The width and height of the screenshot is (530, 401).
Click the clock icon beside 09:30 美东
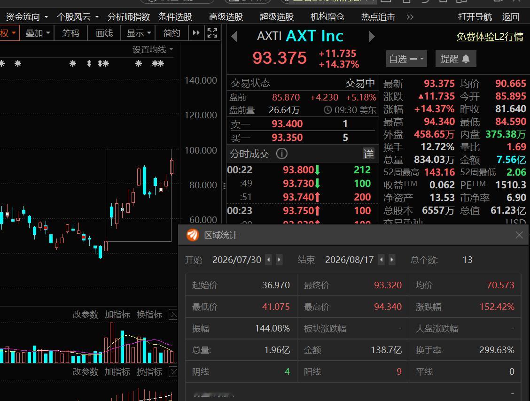pyautogui.click(x=327, y=110)
